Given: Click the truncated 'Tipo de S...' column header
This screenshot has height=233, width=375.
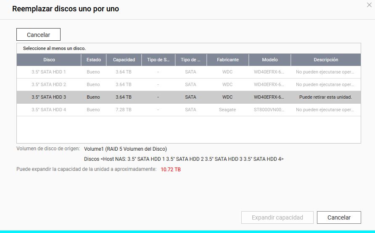Looking at the screenshot, I should click(158, 60).
